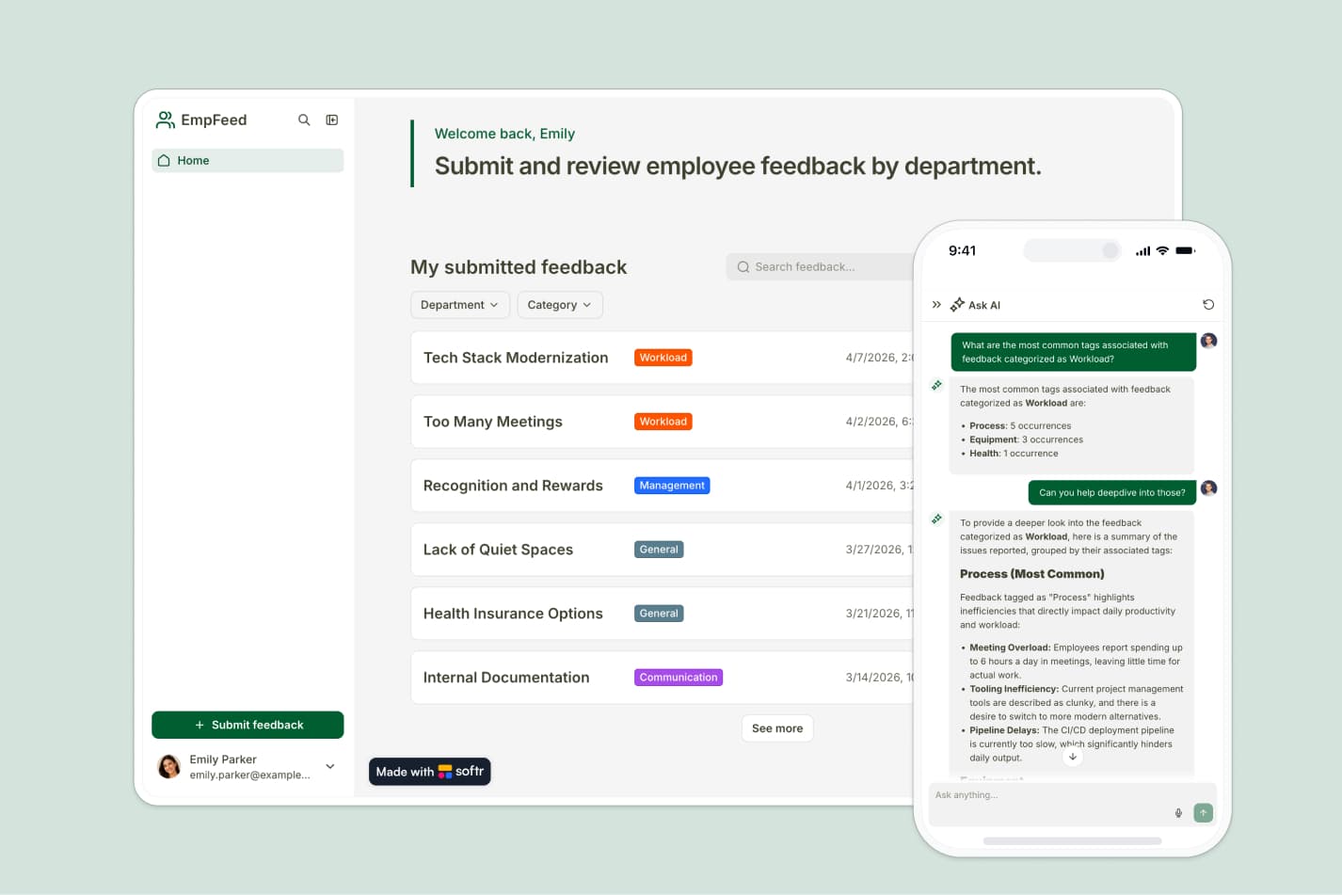The image size is (1342, 895).
Task: Click the Submit feedback button
Action: tap(248, 725)
